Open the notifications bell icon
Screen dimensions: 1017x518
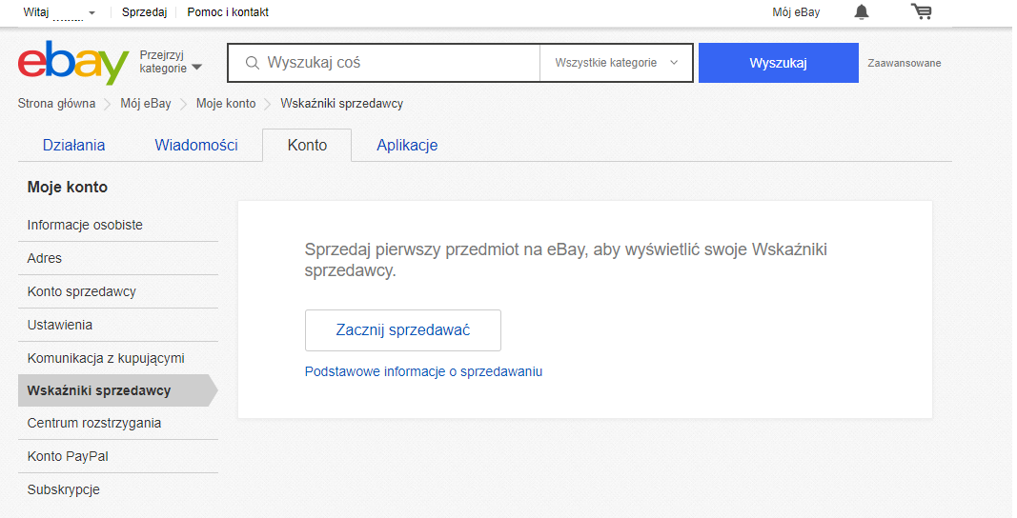tap(862, 11)
